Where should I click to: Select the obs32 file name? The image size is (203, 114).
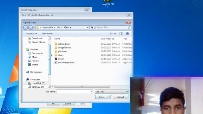click(61, 59)
